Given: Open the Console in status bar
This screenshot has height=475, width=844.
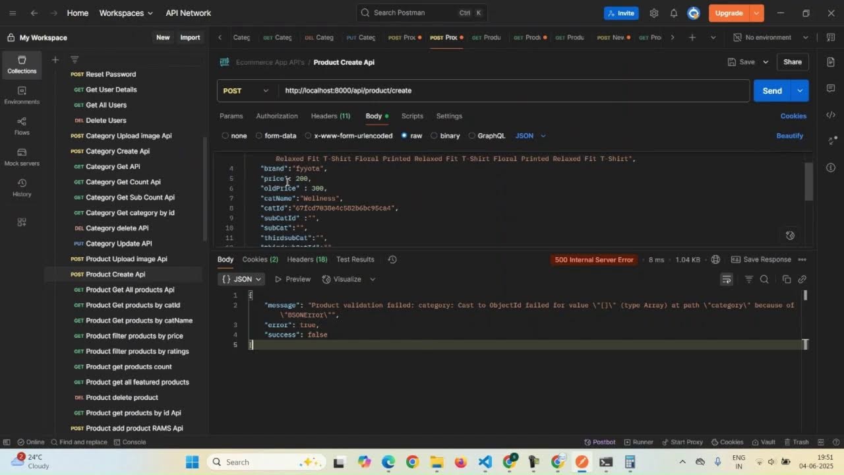Looking at the screenshot, I should pyautogui.click(x=129, y=442).
